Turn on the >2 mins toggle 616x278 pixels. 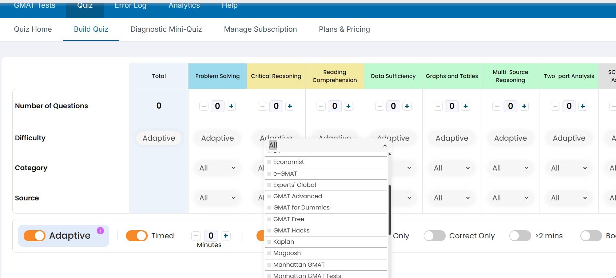(x=520, y=236)
